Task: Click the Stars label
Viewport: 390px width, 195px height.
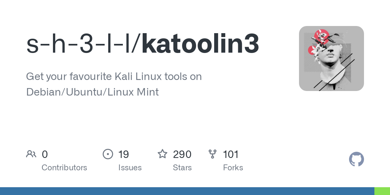Action: 182,168
